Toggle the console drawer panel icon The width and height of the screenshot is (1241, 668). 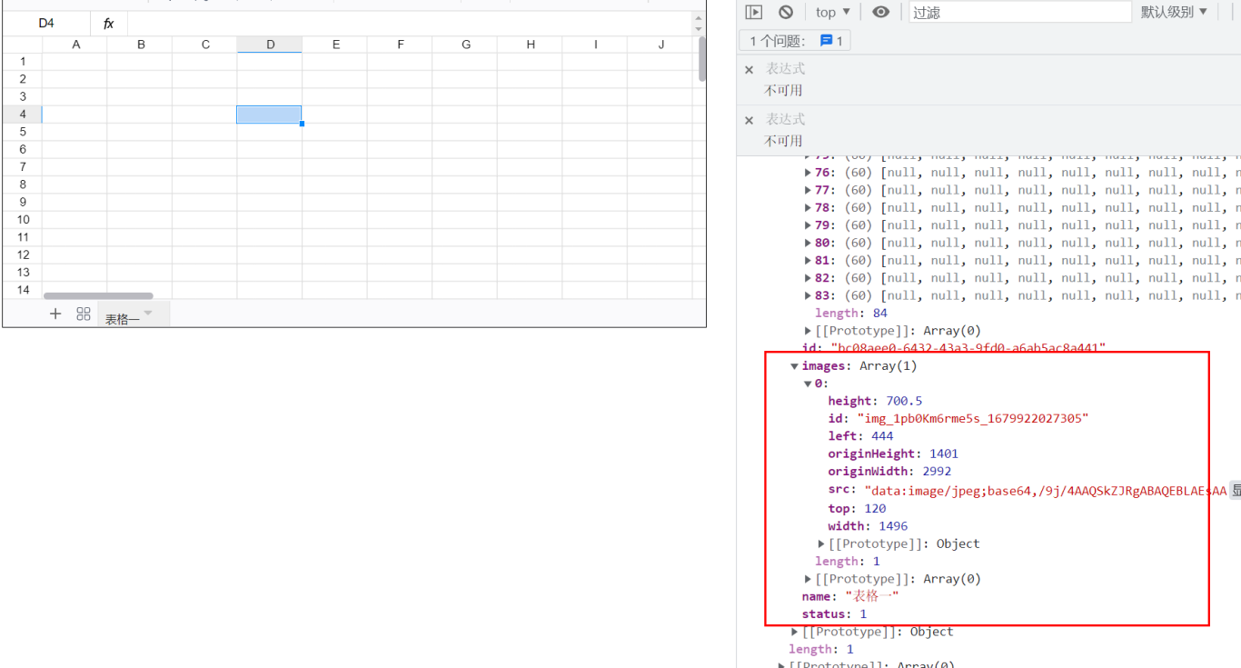point(754,11)
